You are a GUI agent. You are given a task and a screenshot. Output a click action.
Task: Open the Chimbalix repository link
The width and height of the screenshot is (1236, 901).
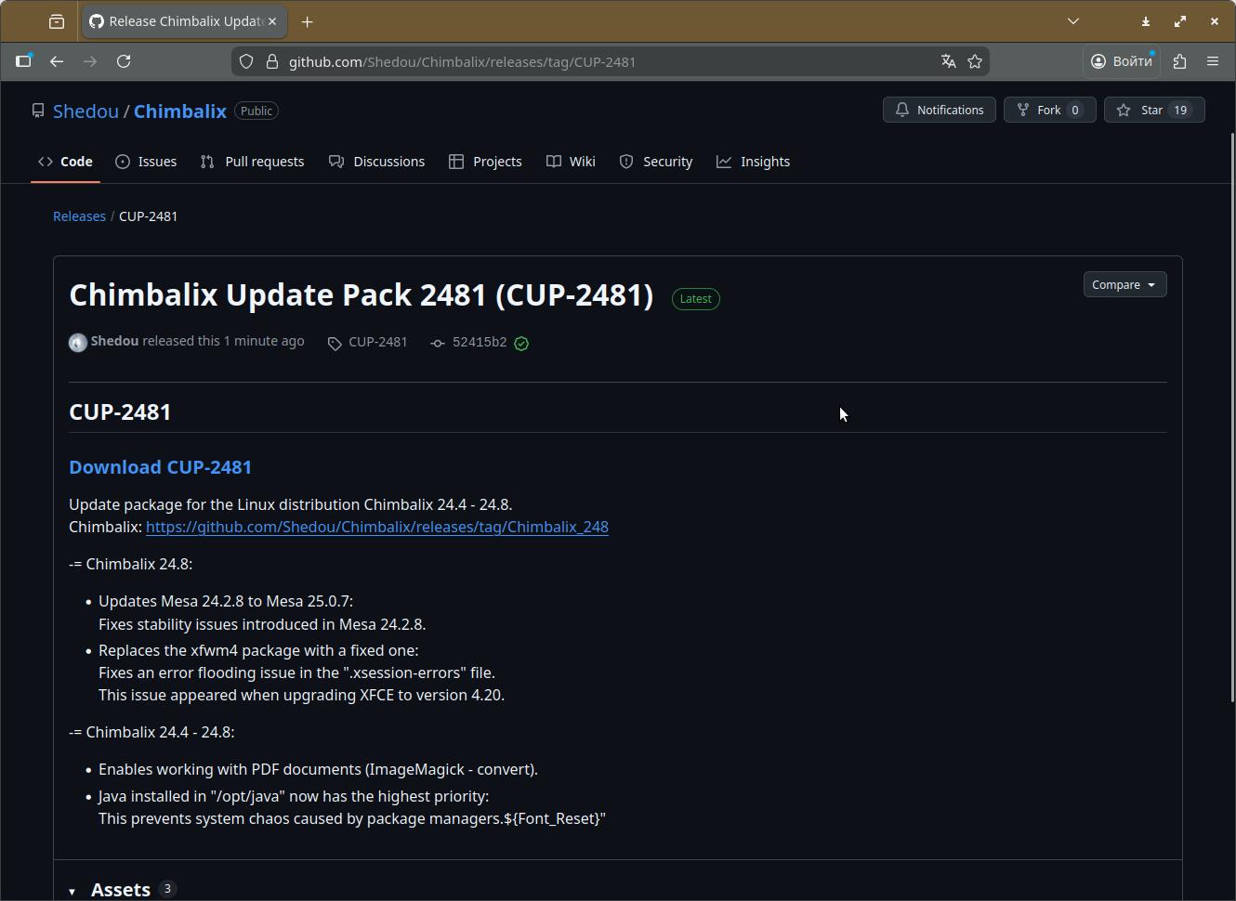click(180, 111)
